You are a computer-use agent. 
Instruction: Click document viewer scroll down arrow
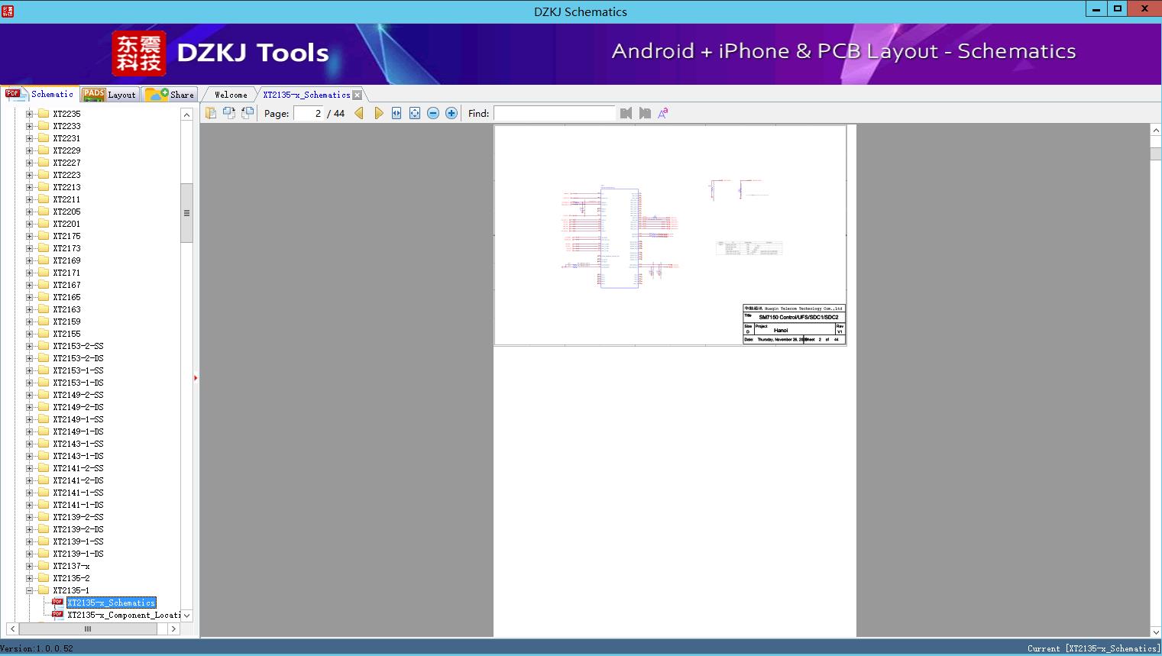tap(1156, 632)
